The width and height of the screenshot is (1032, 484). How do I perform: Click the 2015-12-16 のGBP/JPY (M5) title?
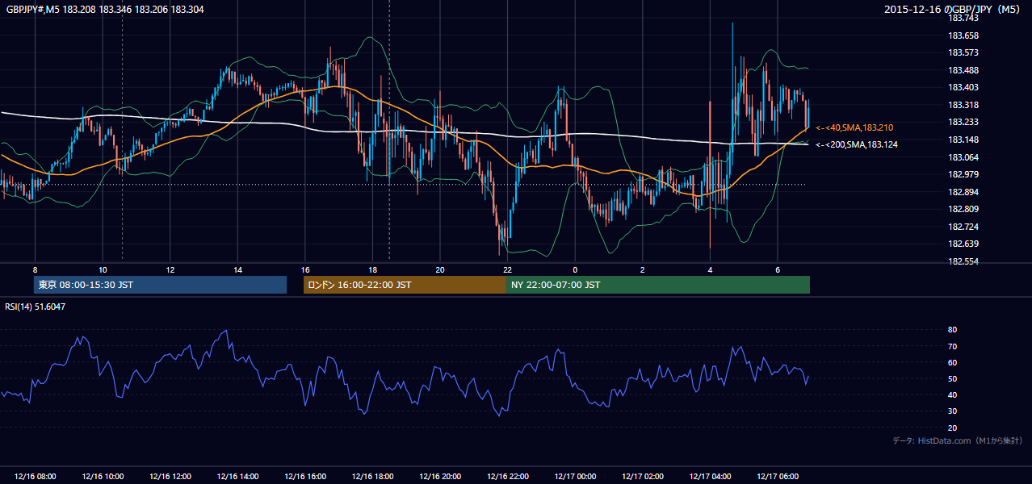pyautogui.click(x=954, y=10)
